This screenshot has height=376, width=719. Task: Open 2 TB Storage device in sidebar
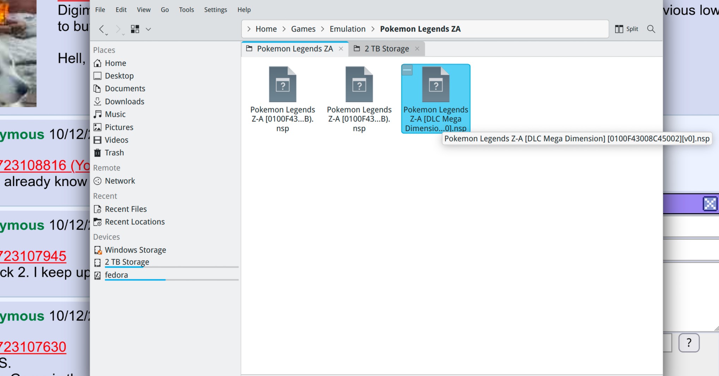[x=165, y=262]
